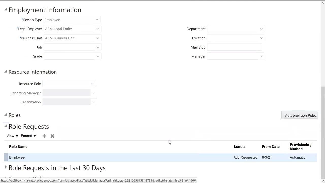Click the Mail Stop input field

click(234, 47)
